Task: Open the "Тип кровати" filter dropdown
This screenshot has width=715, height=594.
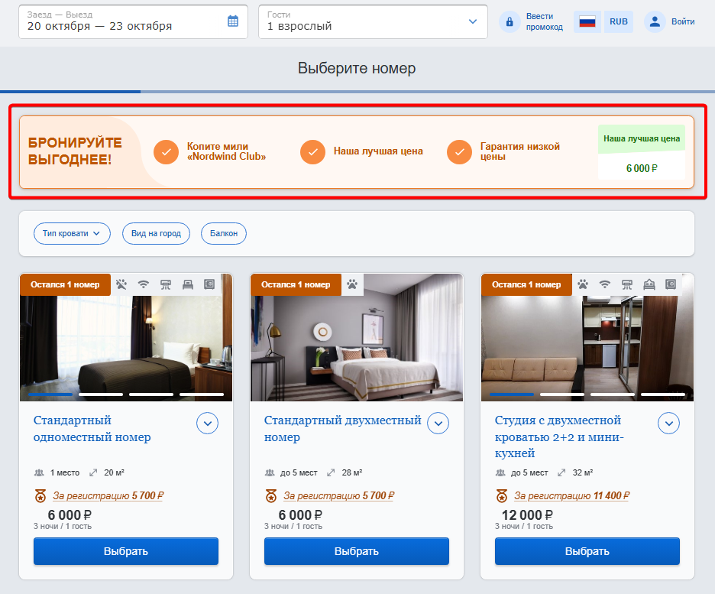Action: coord(72,233)
